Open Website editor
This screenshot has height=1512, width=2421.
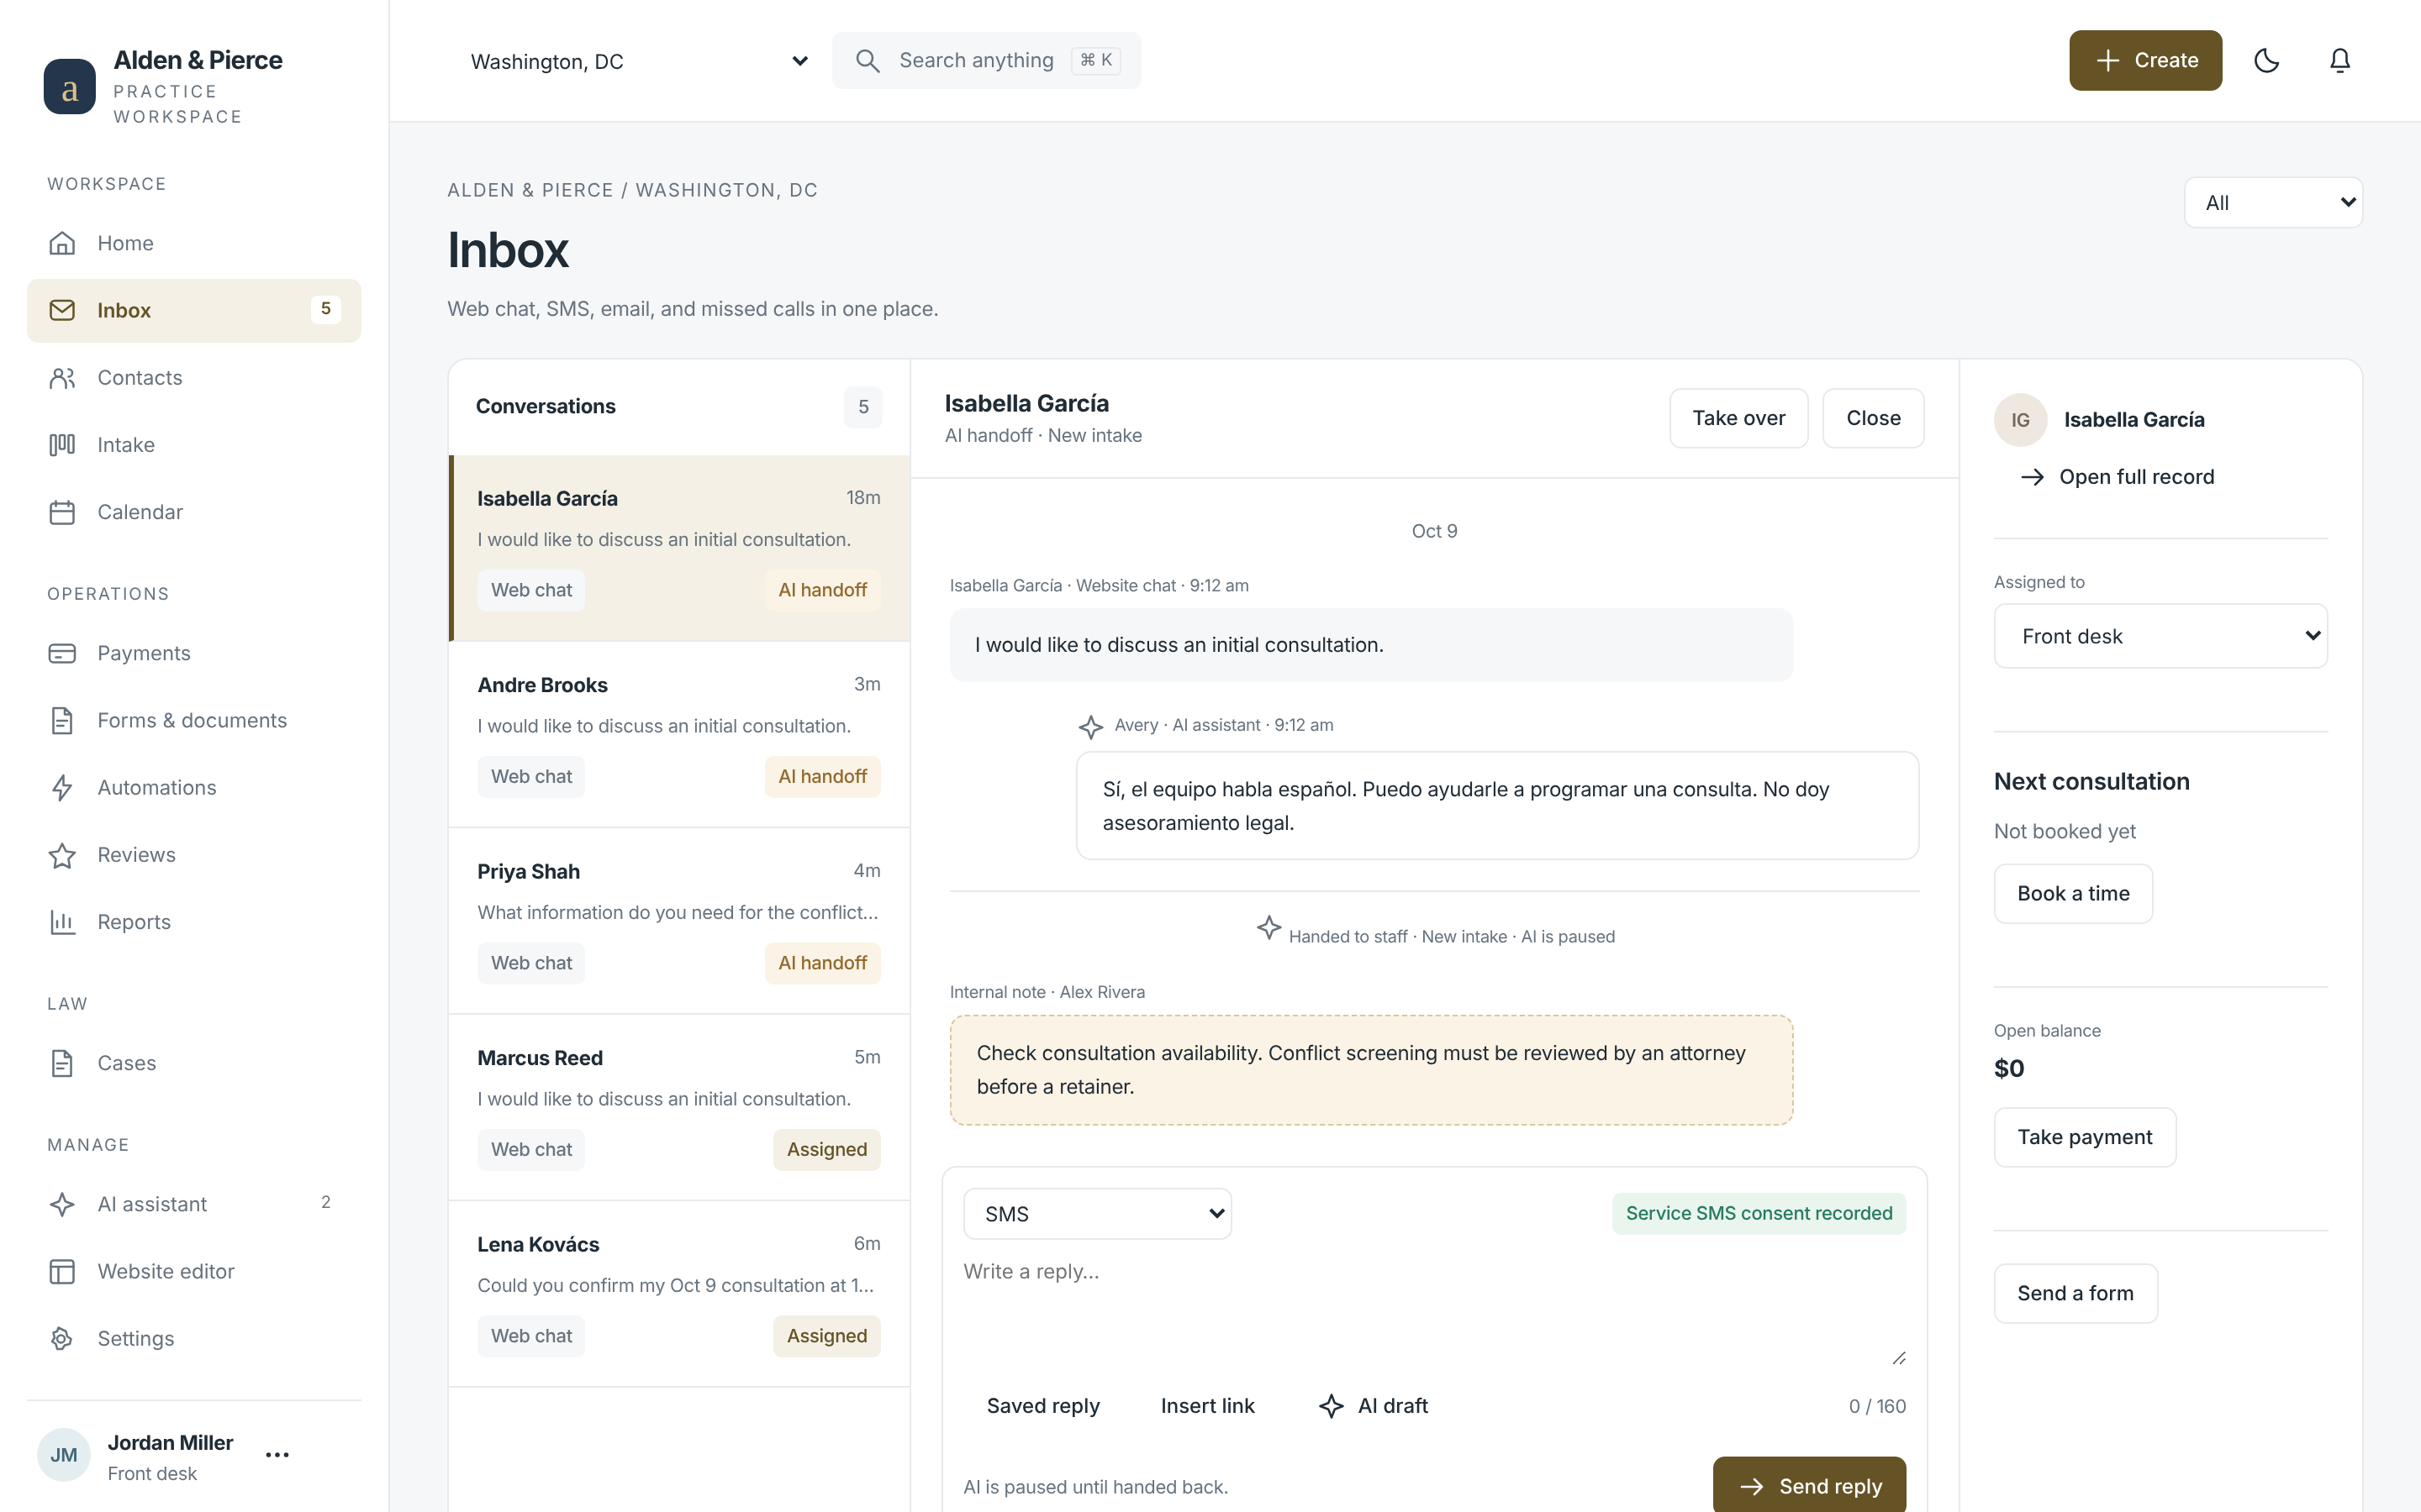point(194,1271)
